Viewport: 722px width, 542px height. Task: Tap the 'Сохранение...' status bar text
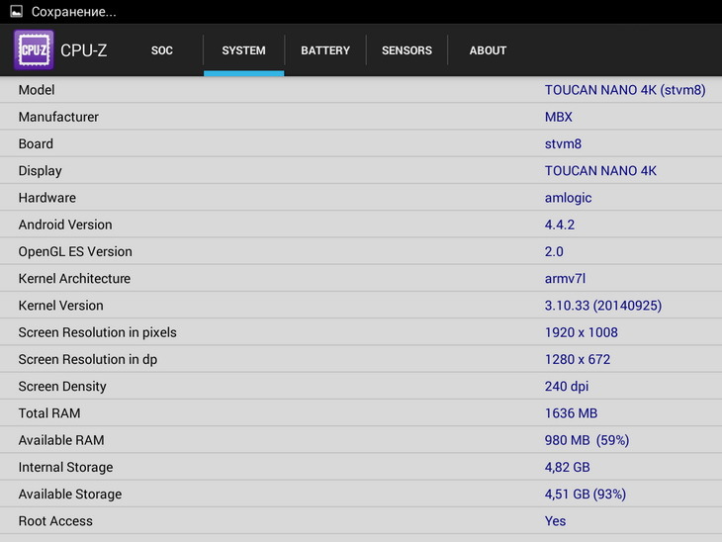[73, 12]
